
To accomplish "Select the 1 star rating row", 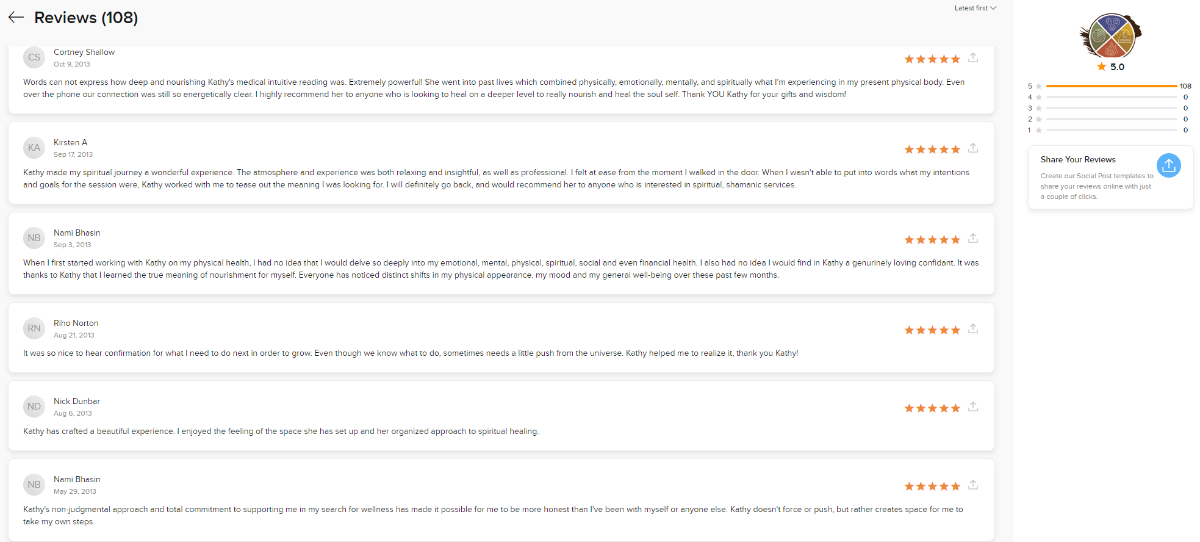I will click(x=1109, y=130).
